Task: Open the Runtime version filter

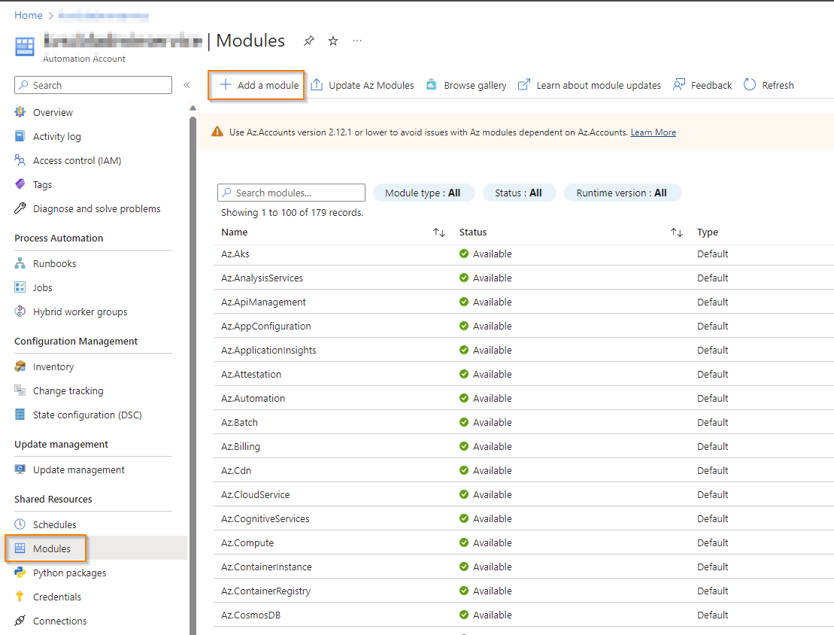Action: coord(623,193)
